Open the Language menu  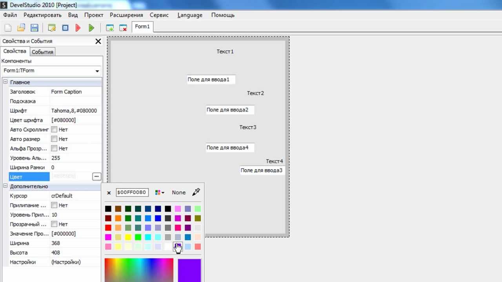(x=190, y=15)
